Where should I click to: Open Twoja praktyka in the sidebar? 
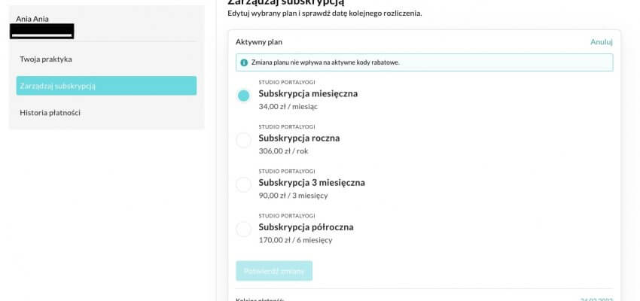click(x=46, y=59)
